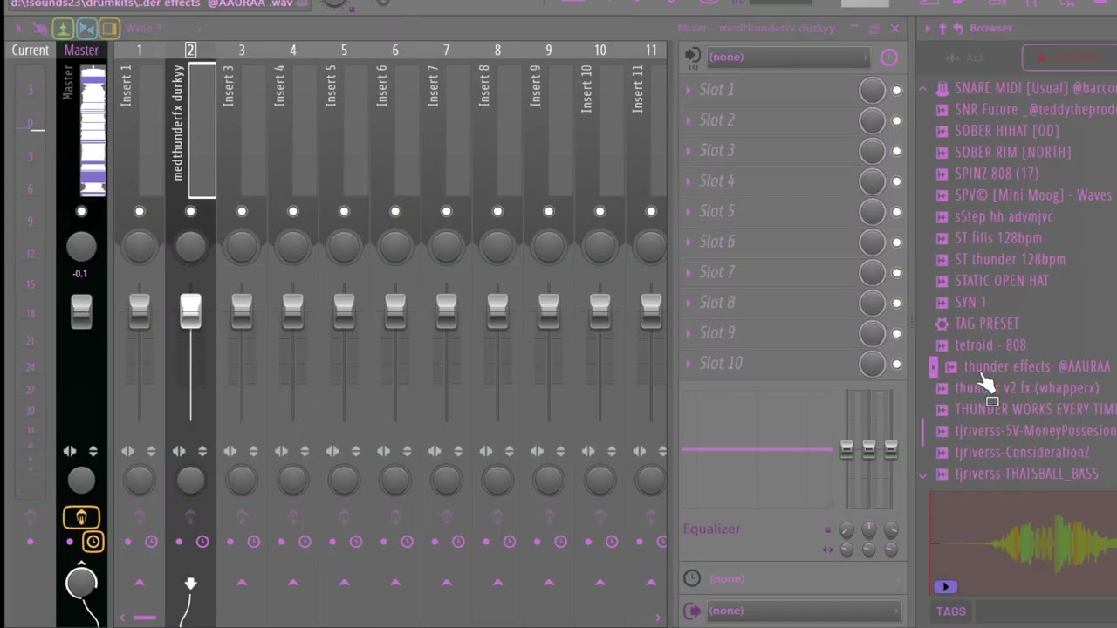This screenshot has height=628, width=1117.
Task: Click the input latency clock icon
Action: click(888, 58)
